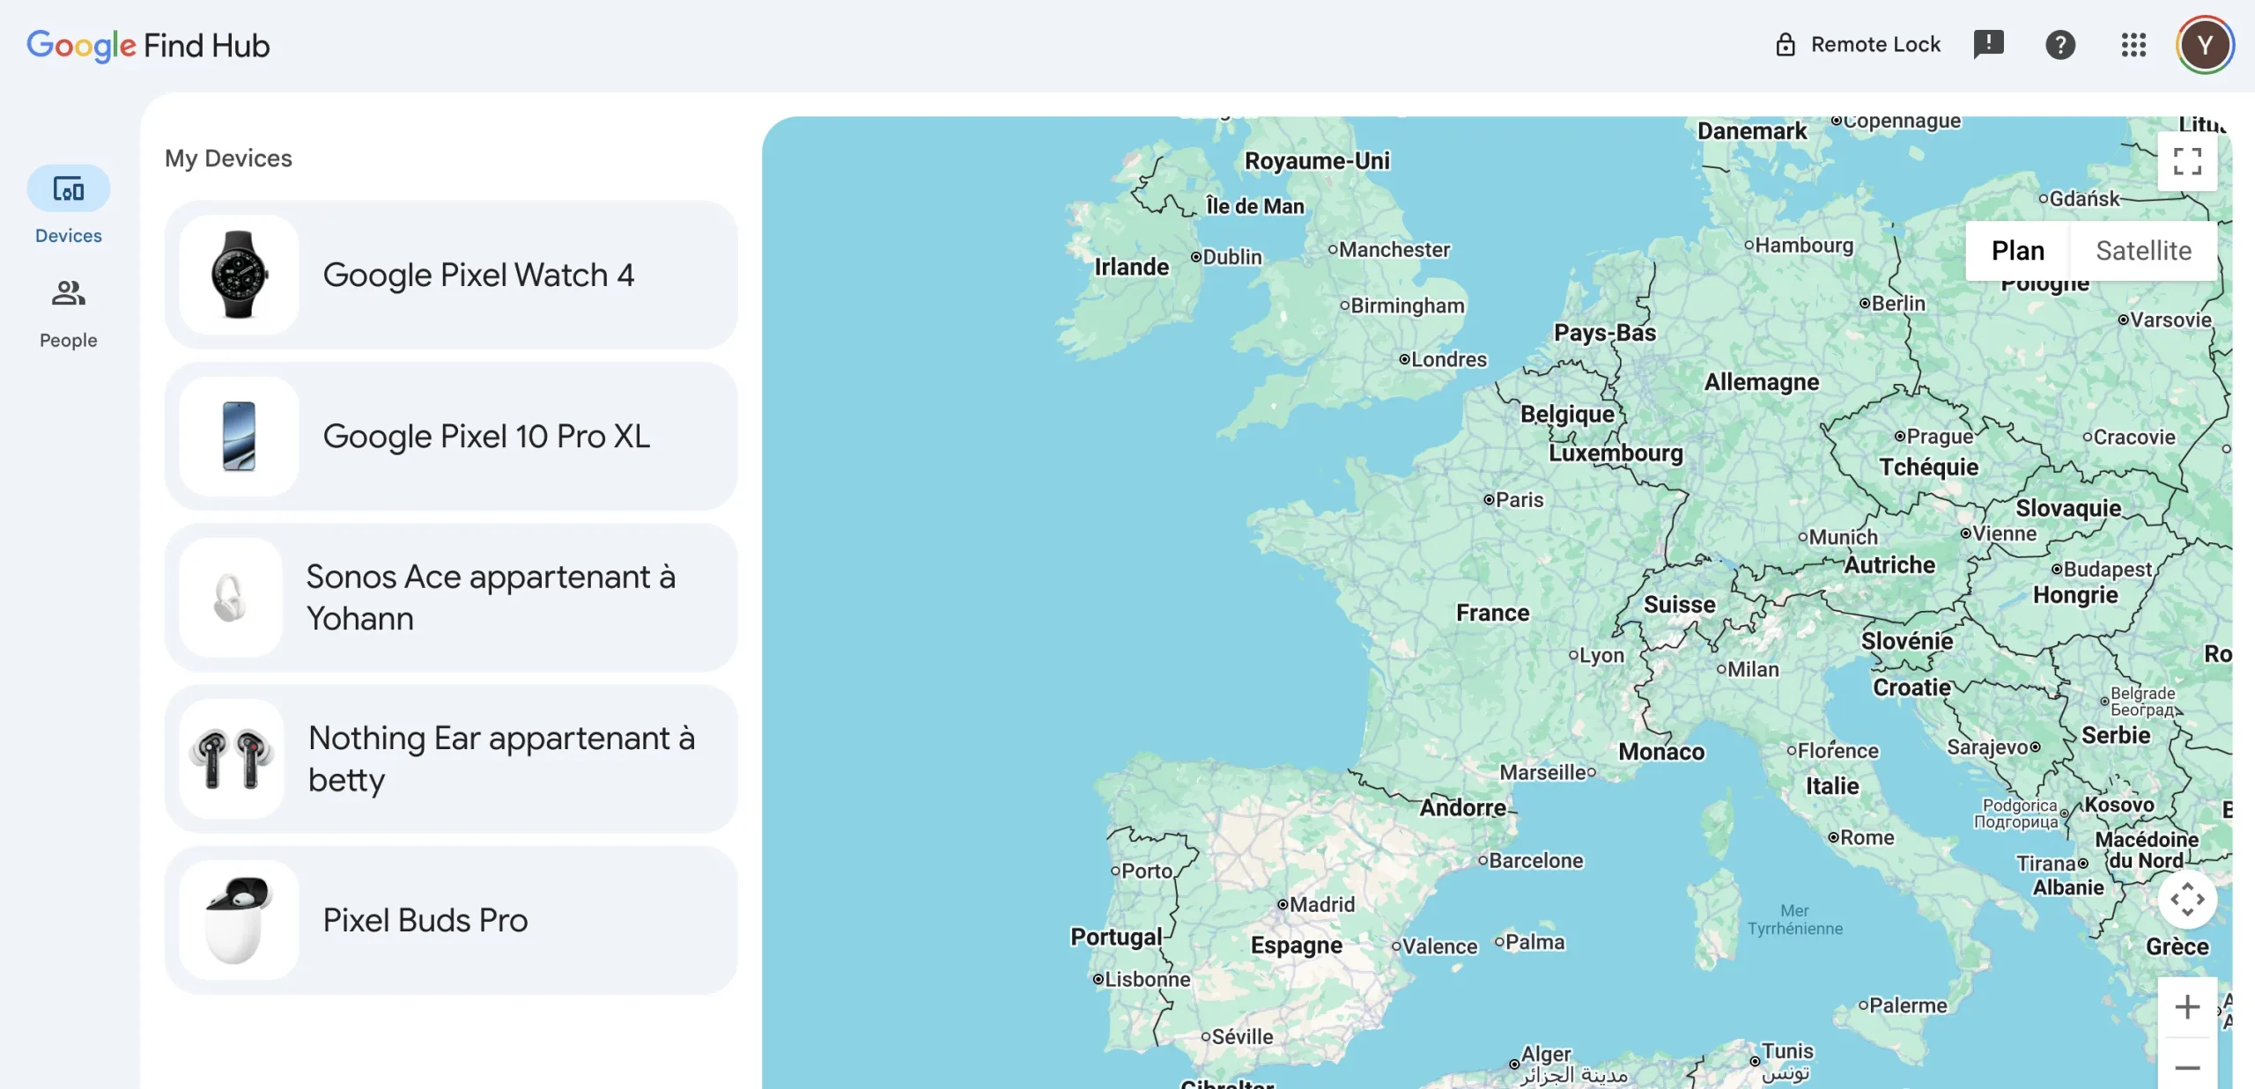This screenshot has height=1089, width=2255.
Task: Expand the Pixel Buds Pro entry
Action: click(x=425, y=919)
